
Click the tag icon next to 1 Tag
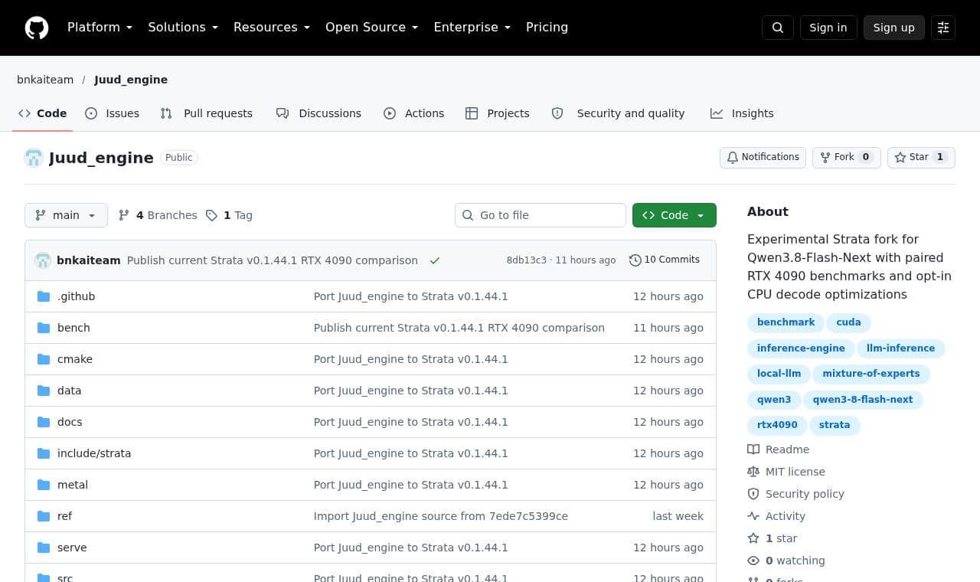(x=211, y=215)
